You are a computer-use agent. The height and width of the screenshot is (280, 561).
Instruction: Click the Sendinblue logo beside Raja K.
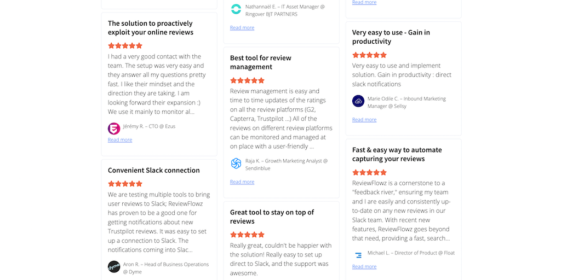(236, 164)
